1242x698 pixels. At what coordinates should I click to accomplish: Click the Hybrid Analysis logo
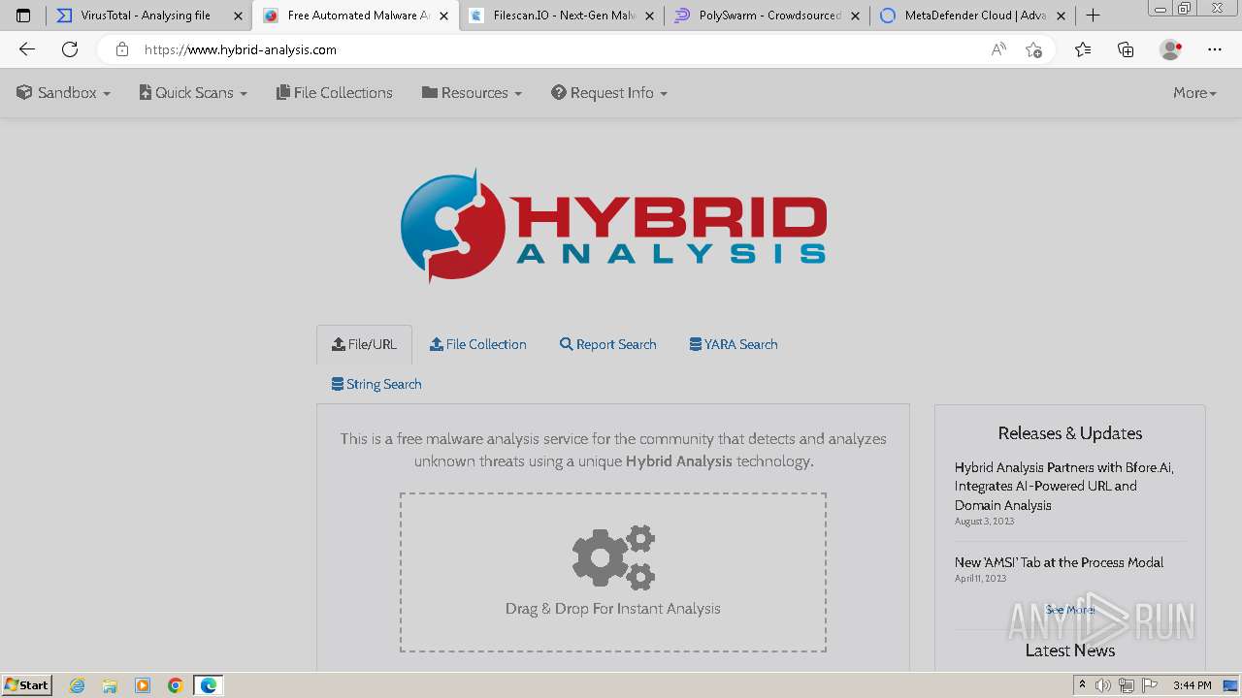(613, 227)
